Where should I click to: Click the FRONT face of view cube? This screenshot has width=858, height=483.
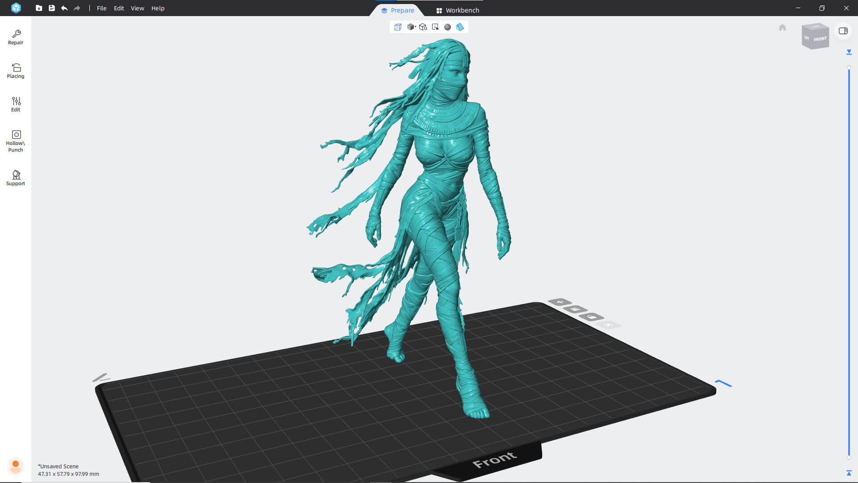pyautogui.click(x=820, y=39)
